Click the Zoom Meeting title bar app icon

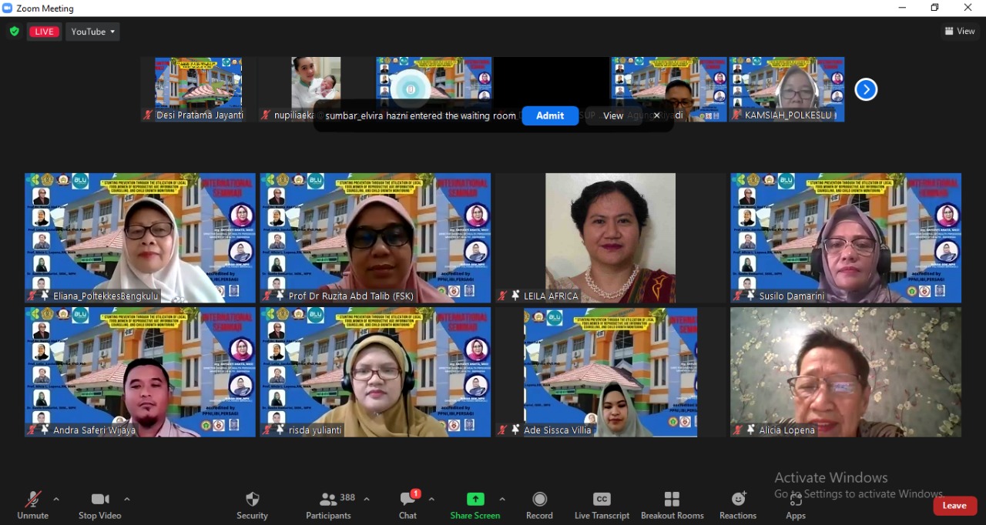click(x=8, y=8)
